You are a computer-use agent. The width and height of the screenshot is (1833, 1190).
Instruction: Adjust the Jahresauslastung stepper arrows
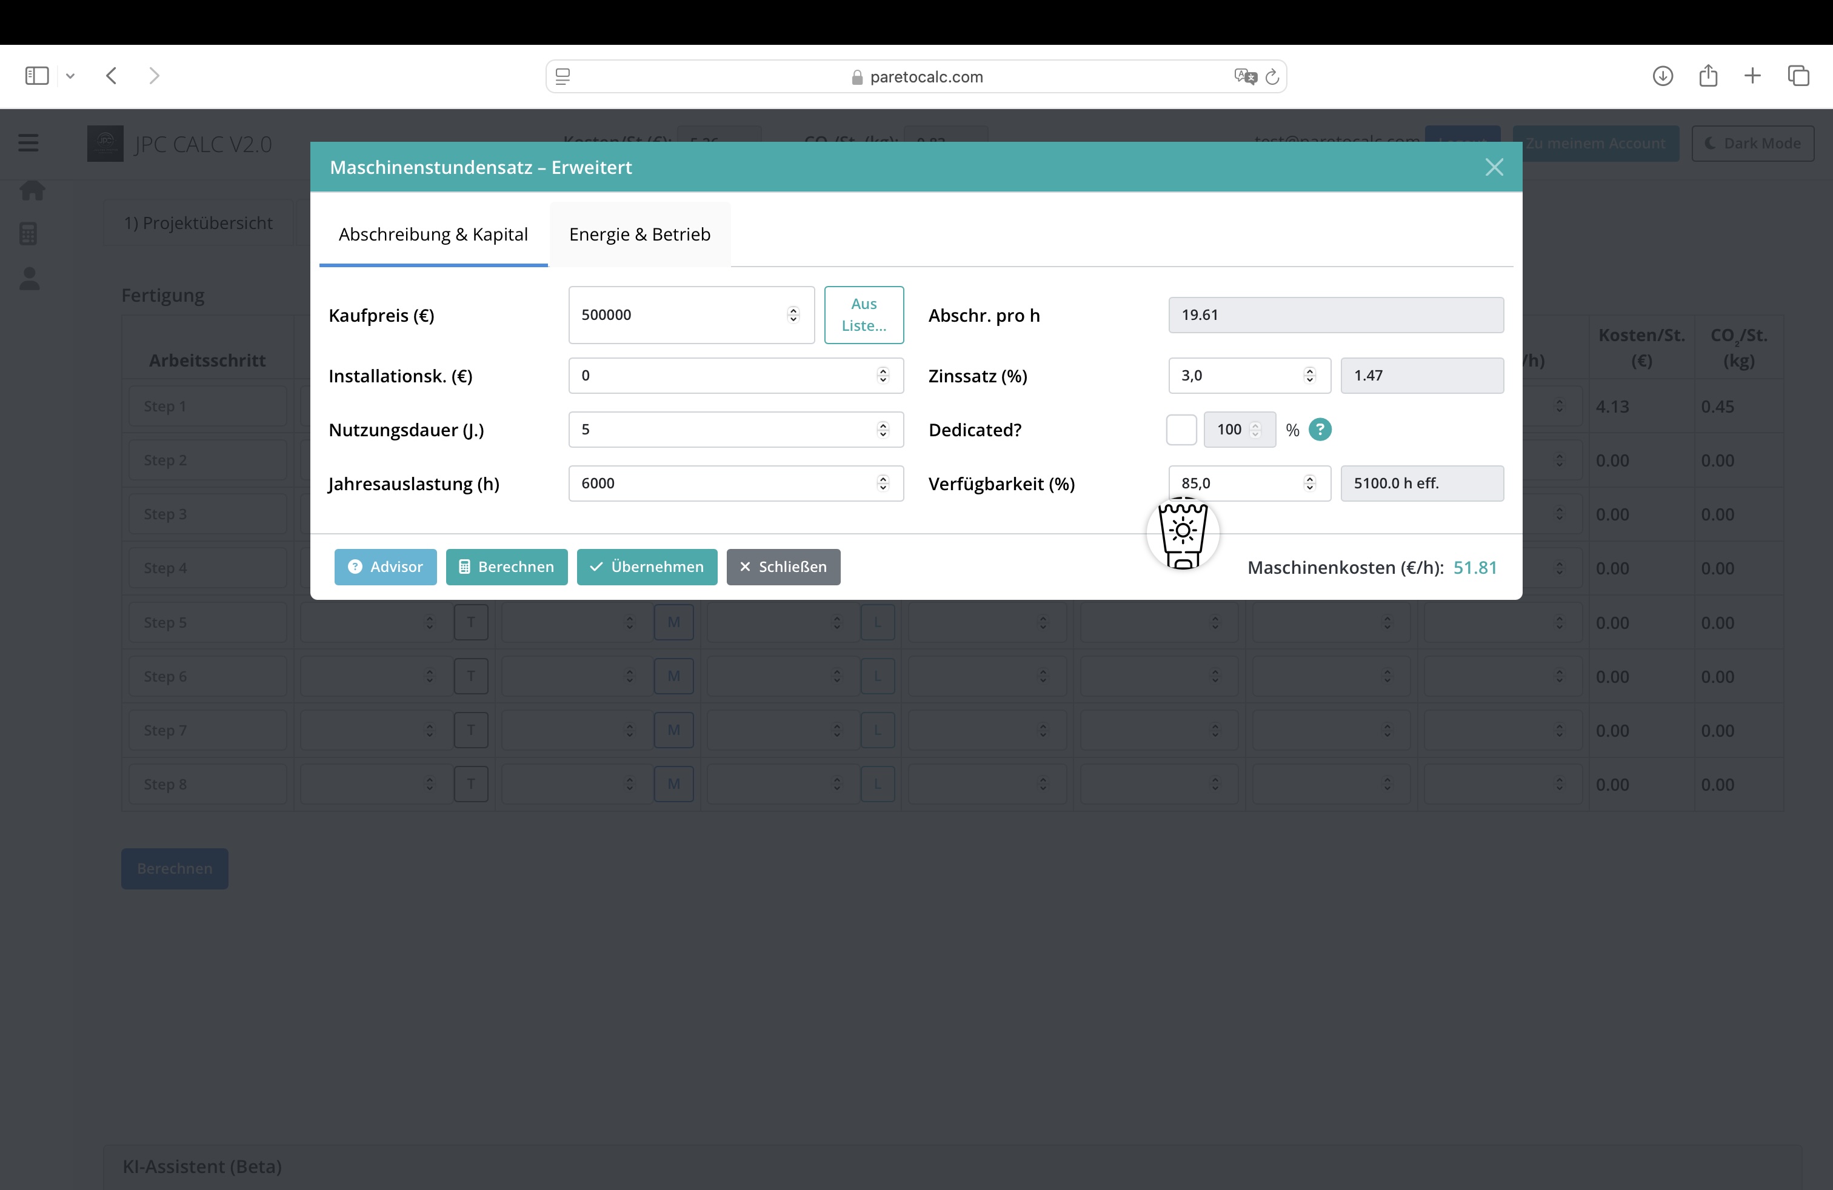point(883,484)
